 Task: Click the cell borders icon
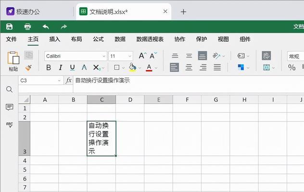pos(117,67)
